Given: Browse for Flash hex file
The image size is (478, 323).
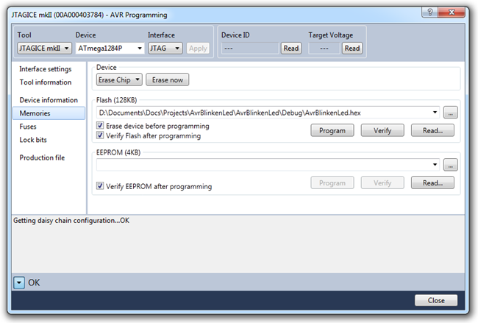Looking at the screenshot, I should 451,113.
